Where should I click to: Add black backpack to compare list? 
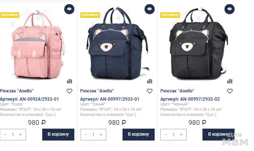point(230,81)
